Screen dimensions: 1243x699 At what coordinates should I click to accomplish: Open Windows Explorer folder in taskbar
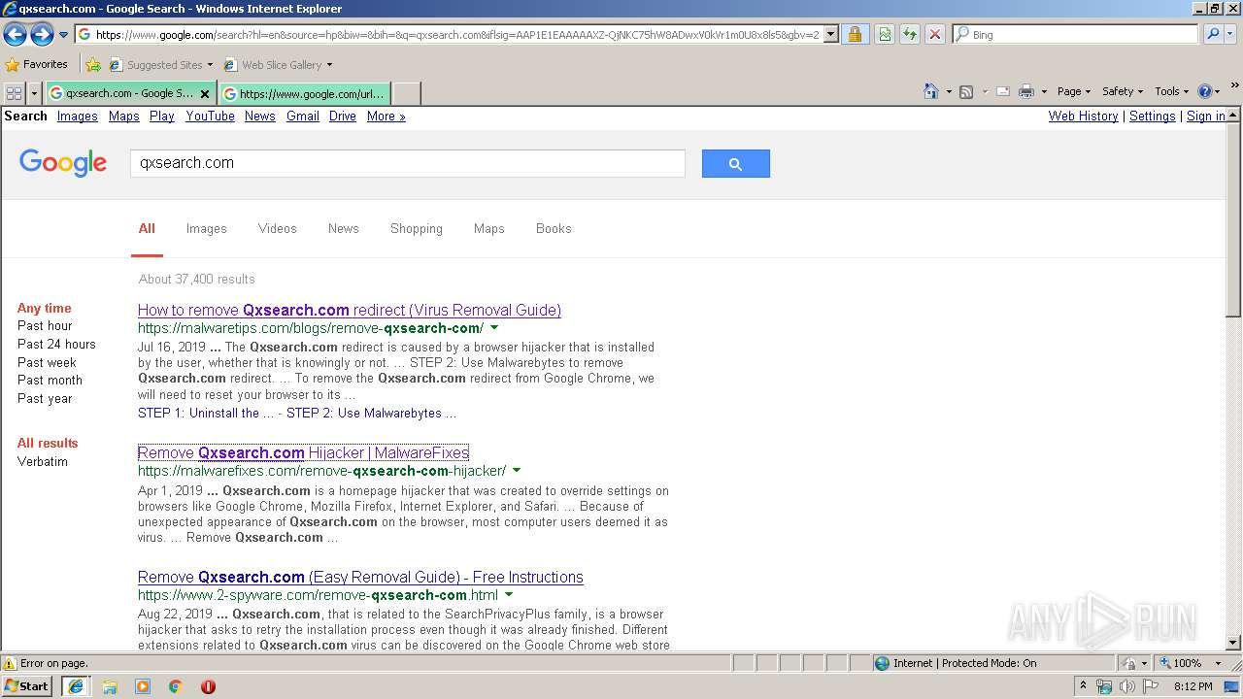(110, 686)
